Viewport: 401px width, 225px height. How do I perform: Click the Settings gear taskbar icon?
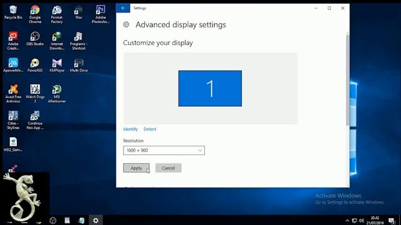pyautogui.click(x=96, y=220)
